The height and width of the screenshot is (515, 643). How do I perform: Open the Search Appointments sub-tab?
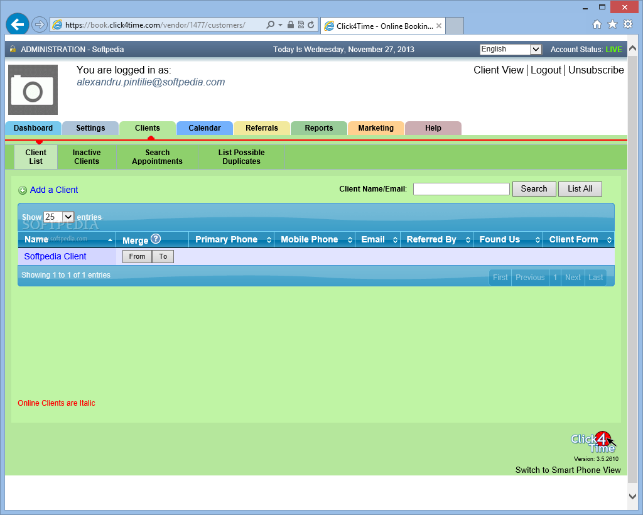point(157,156)
